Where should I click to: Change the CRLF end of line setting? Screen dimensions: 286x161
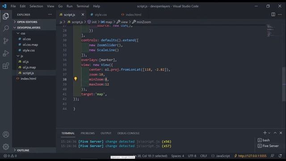204,156
